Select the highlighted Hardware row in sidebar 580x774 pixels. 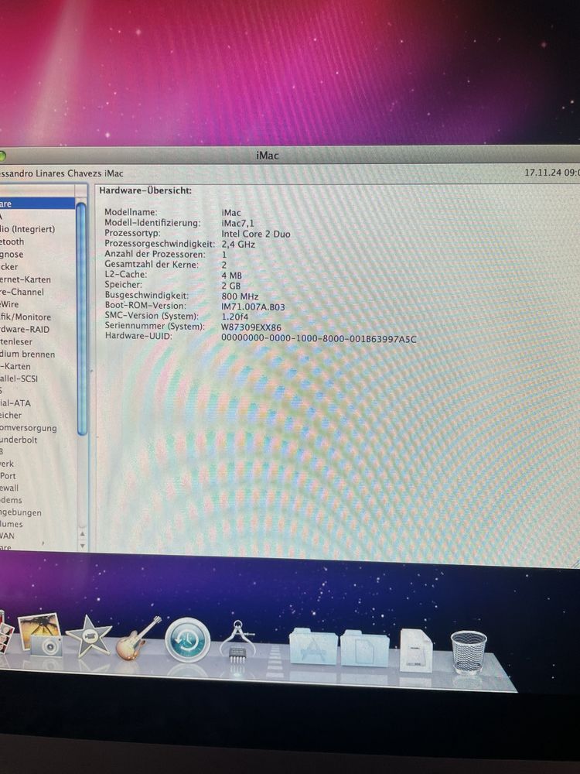[x=37, y=204]
